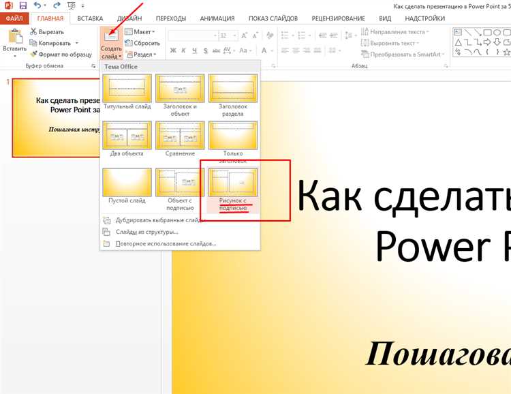This screenshot has width=511, height=394.
Task: Center align text
Action: tap(296, 50)
